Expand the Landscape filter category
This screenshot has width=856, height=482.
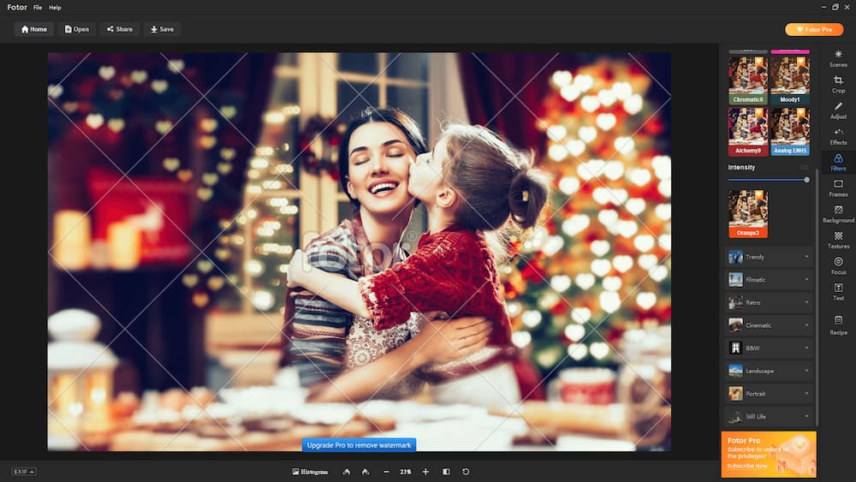point(769,371)
